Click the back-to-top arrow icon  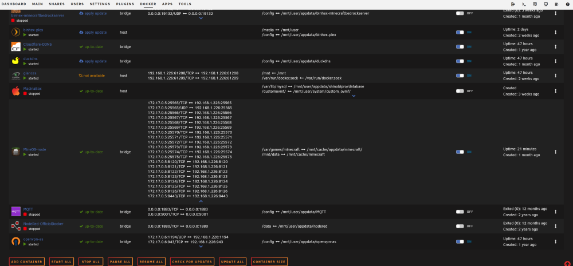567,264
